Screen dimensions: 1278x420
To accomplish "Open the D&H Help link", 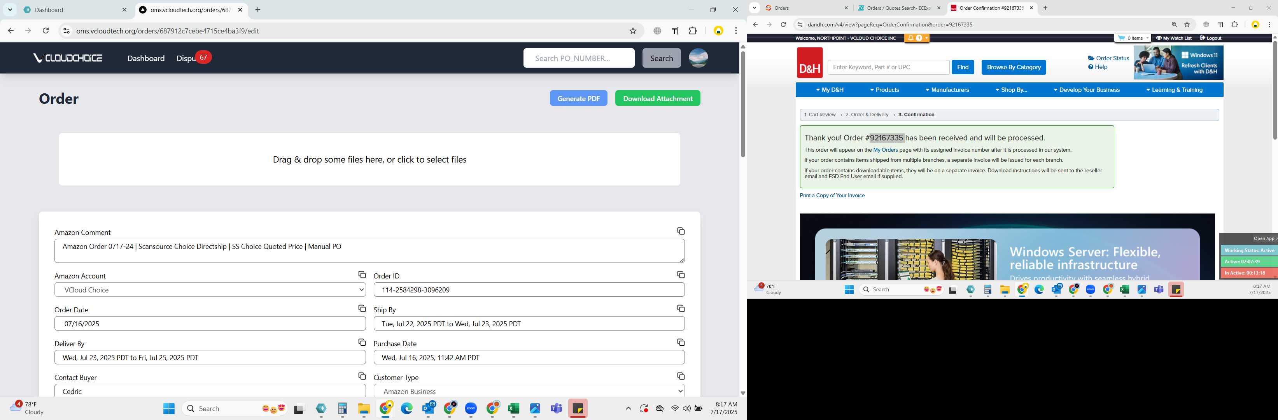I will click(x=1098, y=67).
